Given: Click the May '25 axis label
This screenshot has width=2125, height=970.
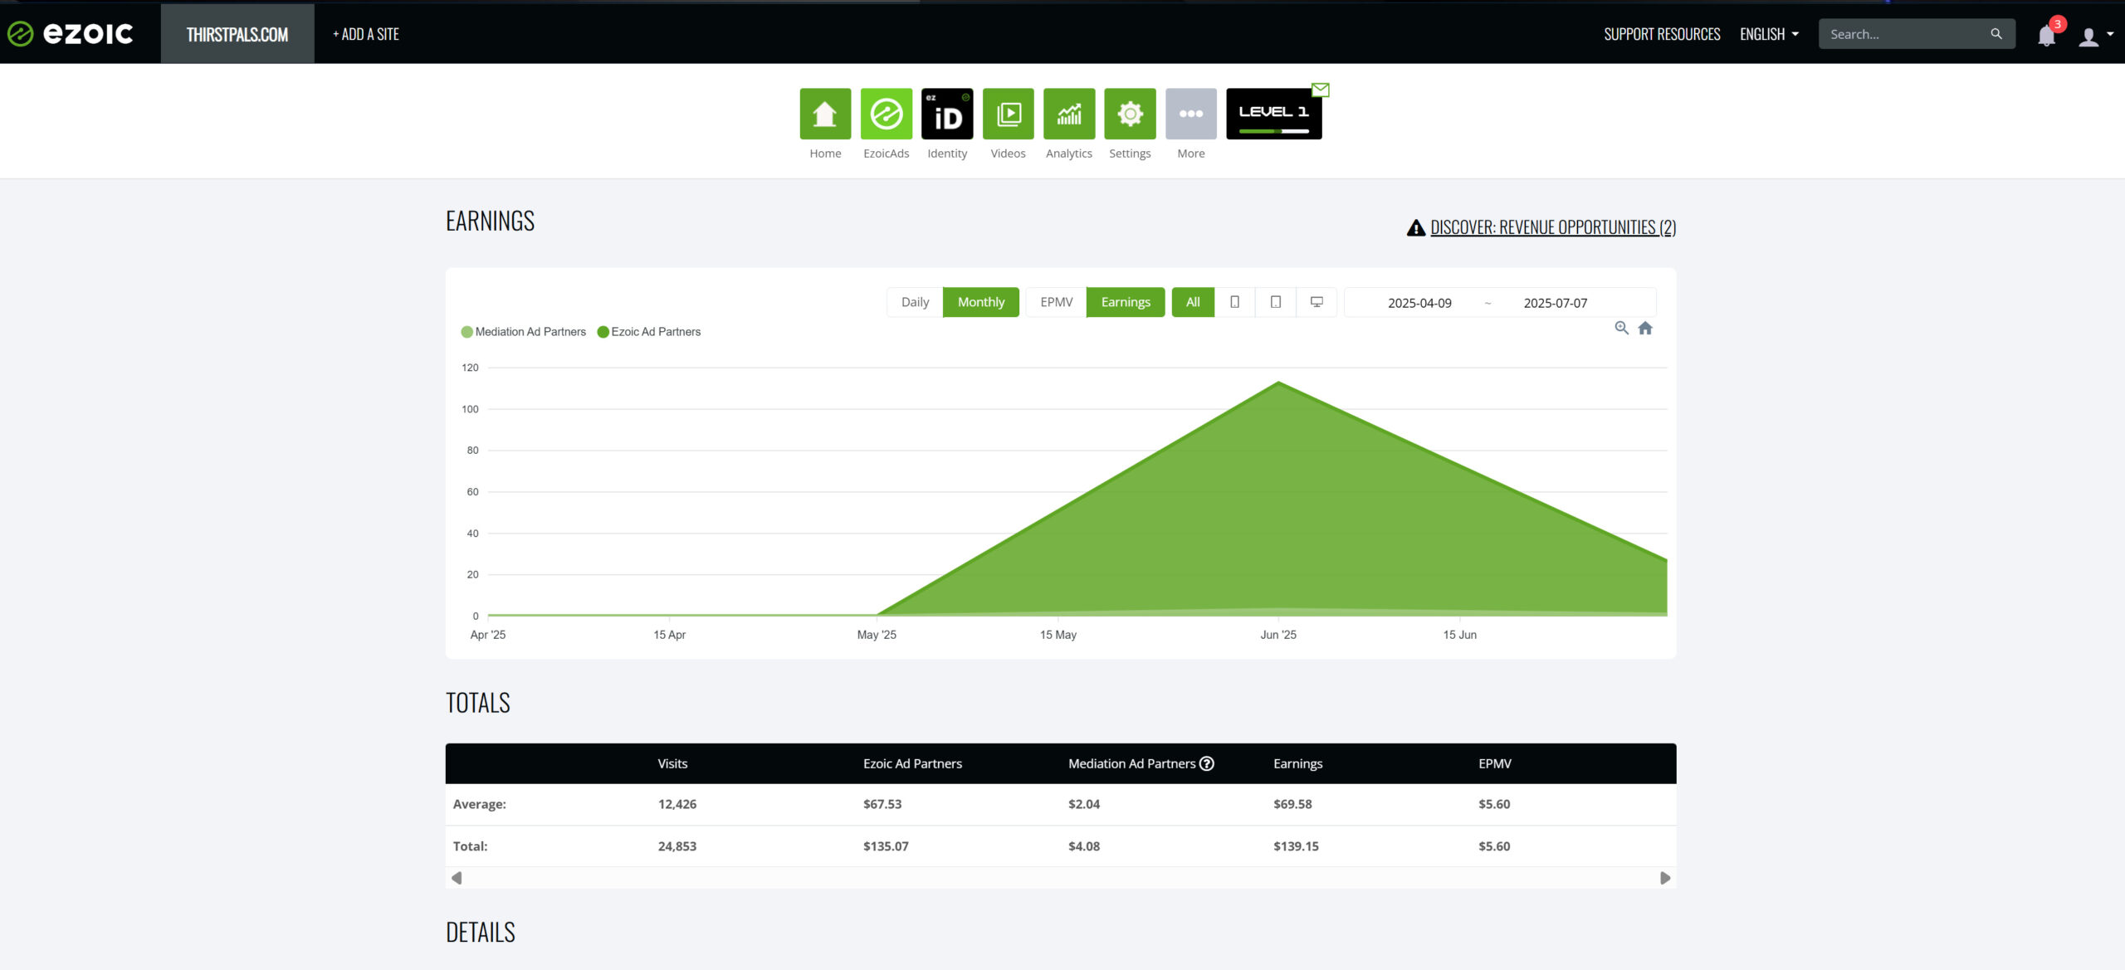Looking at the screenshot, I should 877,635.
